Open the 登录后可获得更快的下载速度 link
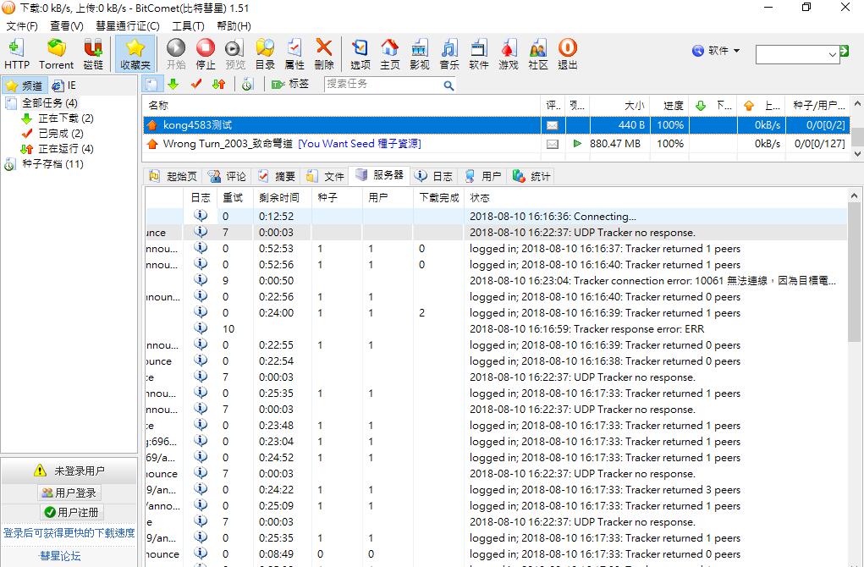This screenshot has height=567, width=864. click(x=69, y=533)
